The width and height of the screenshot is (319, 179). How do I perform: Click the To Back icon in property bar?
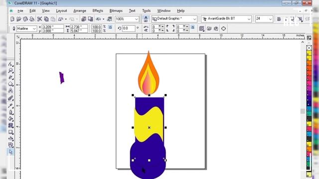tap(216, 29)
